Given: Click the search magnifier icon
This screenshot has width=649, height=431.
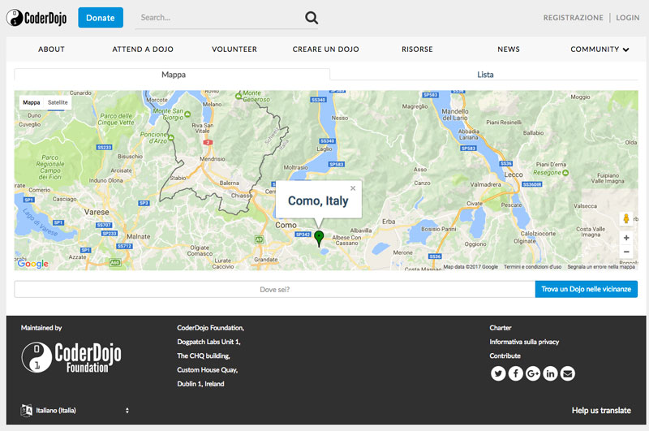Looking at the screenshot, I should (312, 17).
